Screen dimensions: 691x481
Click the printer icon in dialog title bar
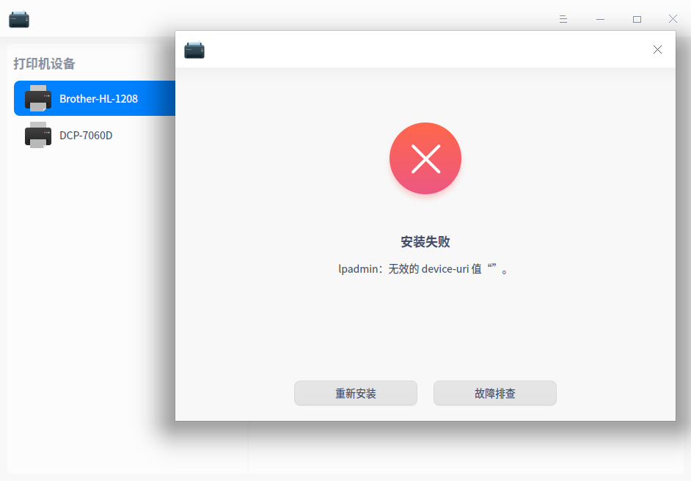click(x=194, y=50)
